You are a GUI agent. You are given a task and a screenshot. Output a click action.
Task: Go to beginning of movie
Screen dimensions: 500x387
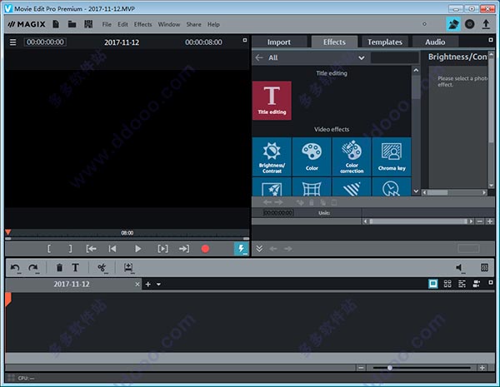click(x=112, y=249)
